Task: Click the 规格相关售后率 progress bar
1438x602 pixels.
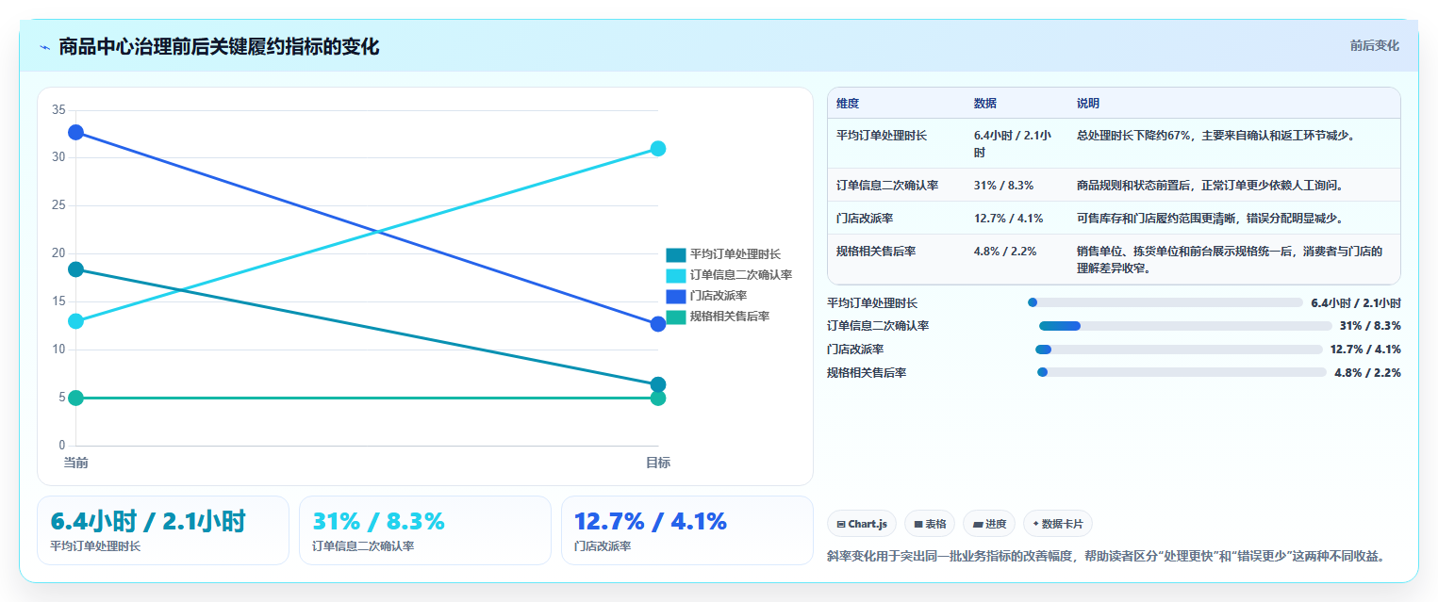Action: [x=1182, y=373]
